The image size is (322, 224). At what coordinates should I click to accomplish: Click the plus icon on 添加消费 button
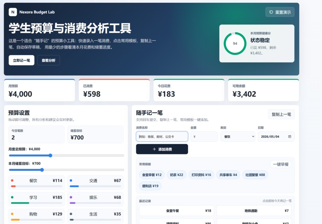(154, 149)
